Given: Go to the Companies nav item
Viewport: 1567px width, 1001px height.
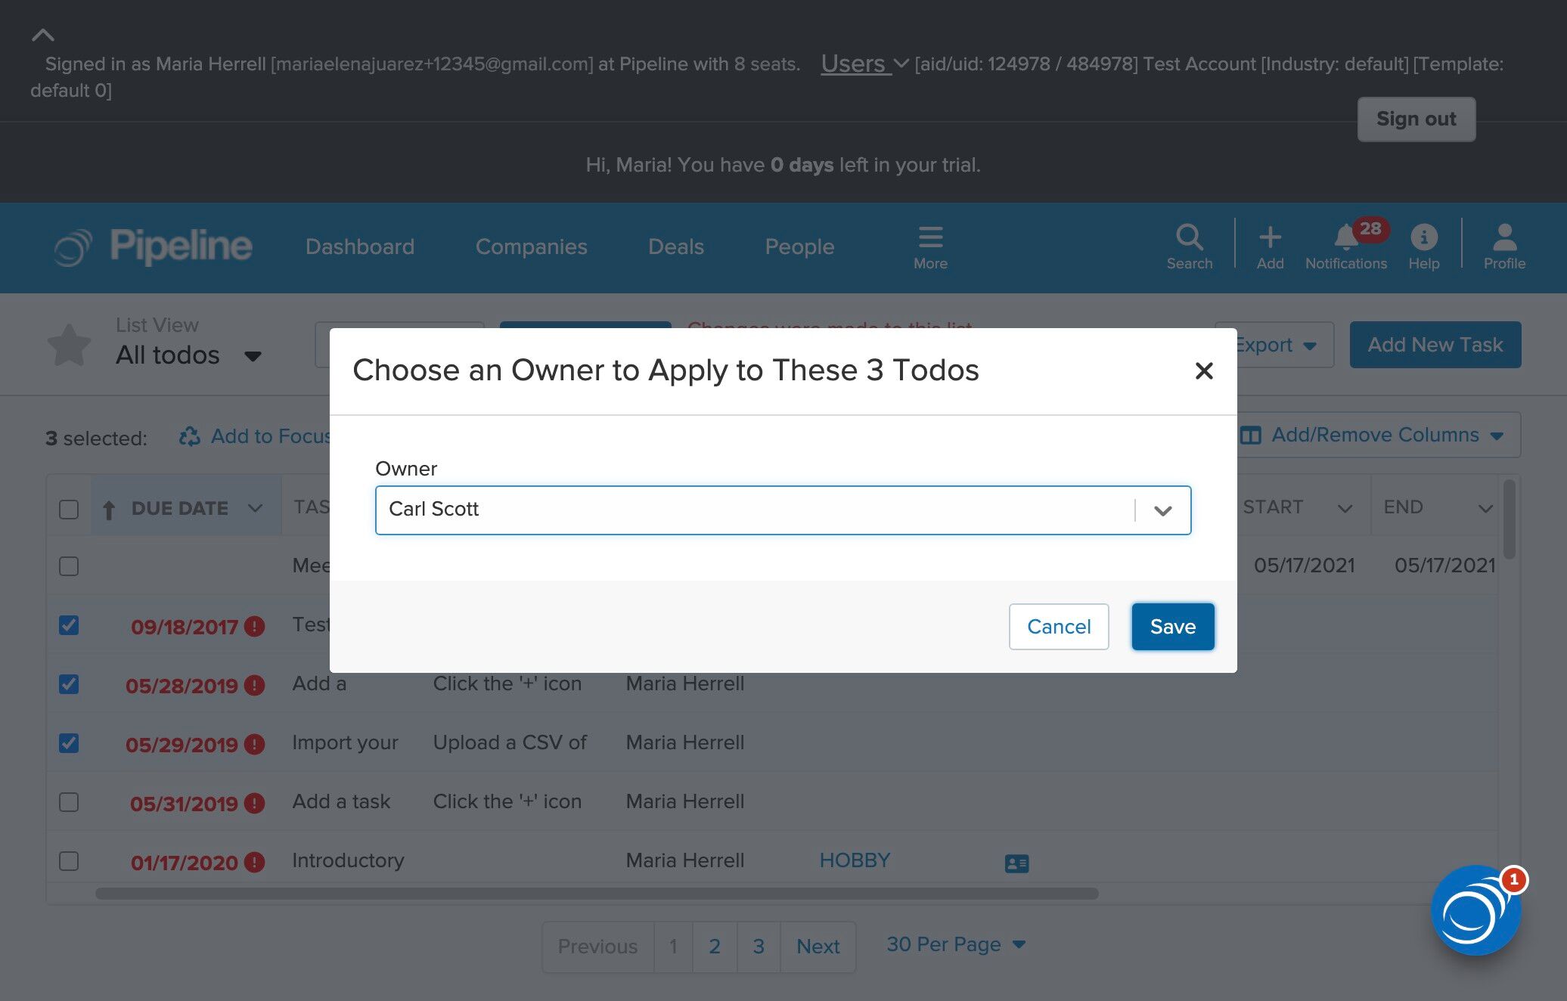Looking at the screenshot, I should pyautogui.click(x=531, y=246).
